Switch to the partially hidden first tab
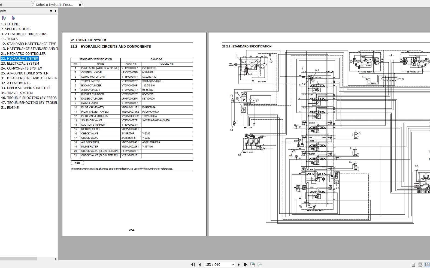This screenshot has width=430, height=268. 15,5
